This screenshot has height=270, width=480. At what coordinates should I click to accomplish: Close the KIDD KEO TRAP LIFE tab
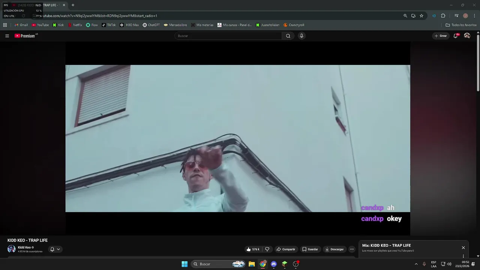tap(64, 5)
